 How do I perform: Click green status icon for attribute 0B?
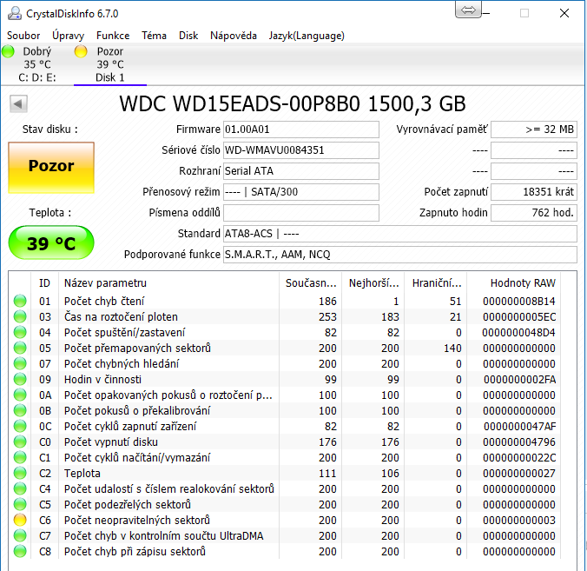coord(20,410)
